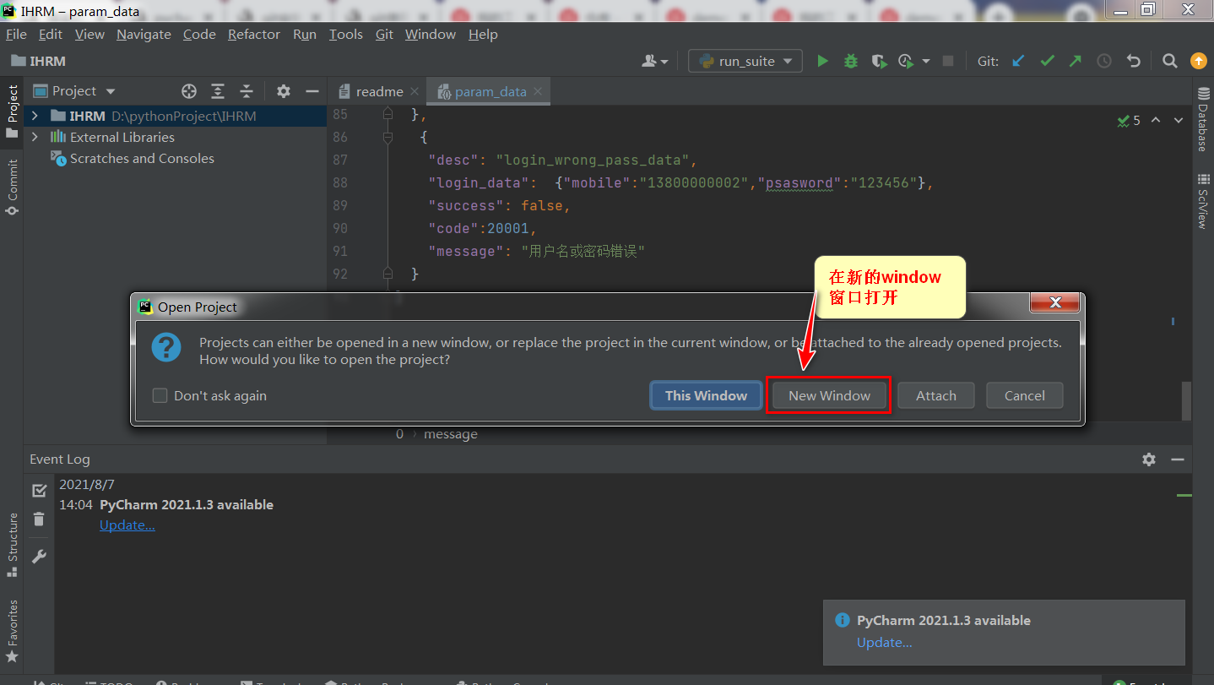This screenshot has height=685, width=1214.
Task: Click the Git rollback arrow icon
Action: coord(1134,61)
